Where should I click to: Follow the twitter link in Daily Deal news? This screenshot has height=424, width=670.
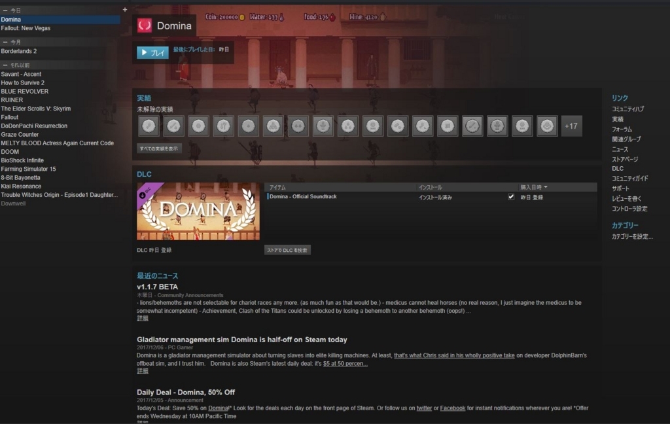click(424, 408)
